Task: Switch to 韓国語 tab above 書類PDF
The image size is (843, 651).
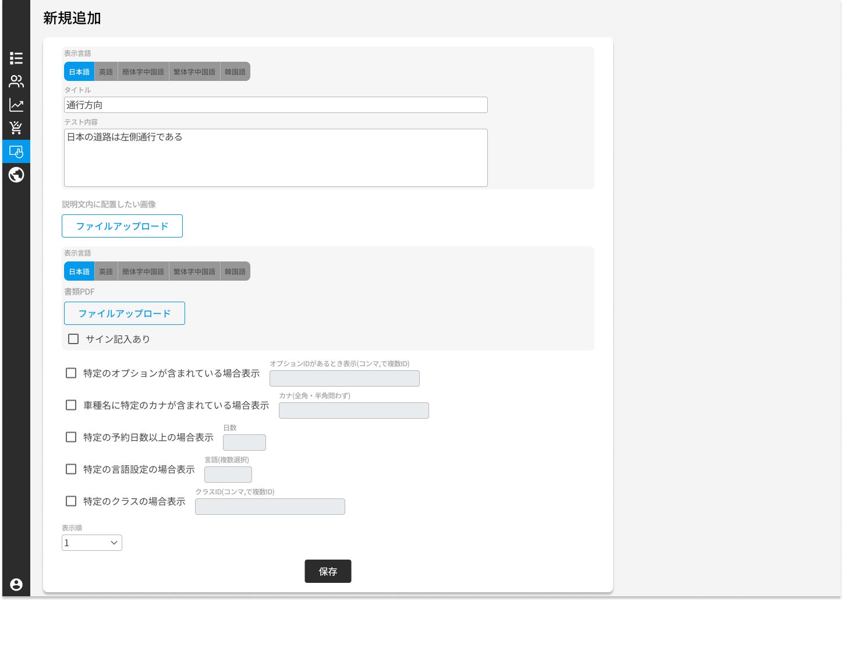Action: (235, 271)
